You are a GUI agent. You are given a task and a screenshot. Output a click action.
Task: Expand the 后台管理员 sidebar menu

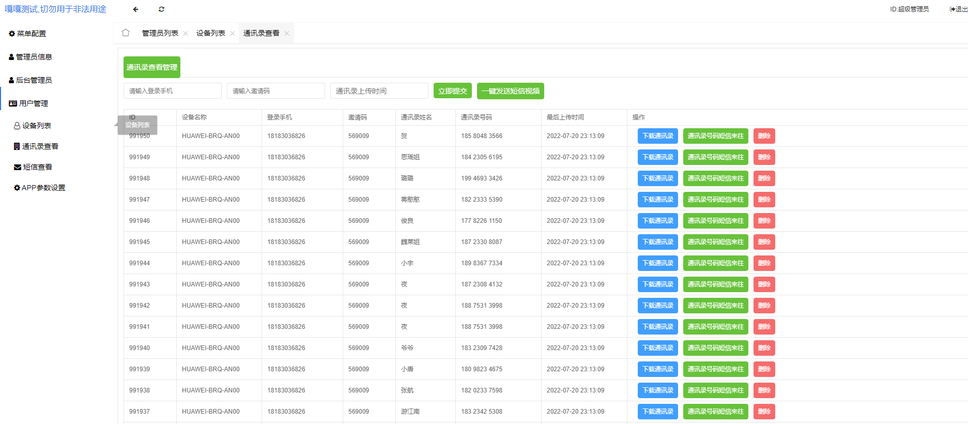point(30,80)
